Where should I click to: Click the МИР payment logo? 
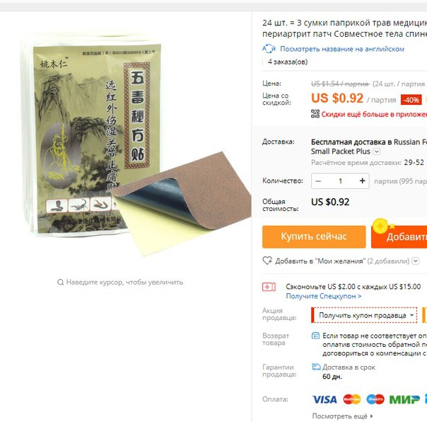pos(404,399)
